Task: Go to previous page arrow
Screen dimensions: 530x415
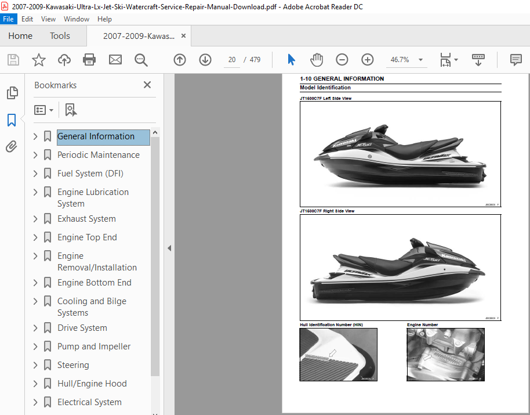Action: (x=180, y=60)
